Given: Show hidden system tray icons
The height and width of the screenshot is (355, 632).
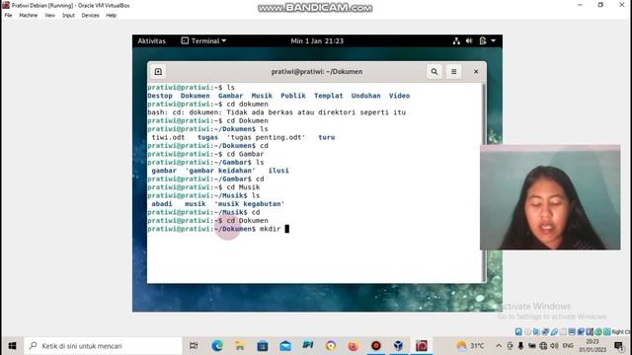Looking at the screenshot, I should coord(499,346).
